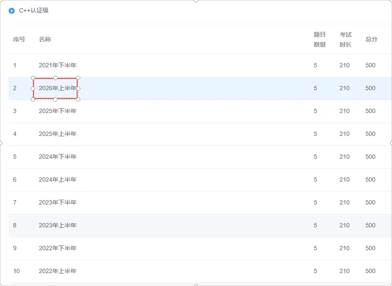The image size is (392, 286).
Task: Click question count 5 for 2025年下半年
Action: coord(315,111)
